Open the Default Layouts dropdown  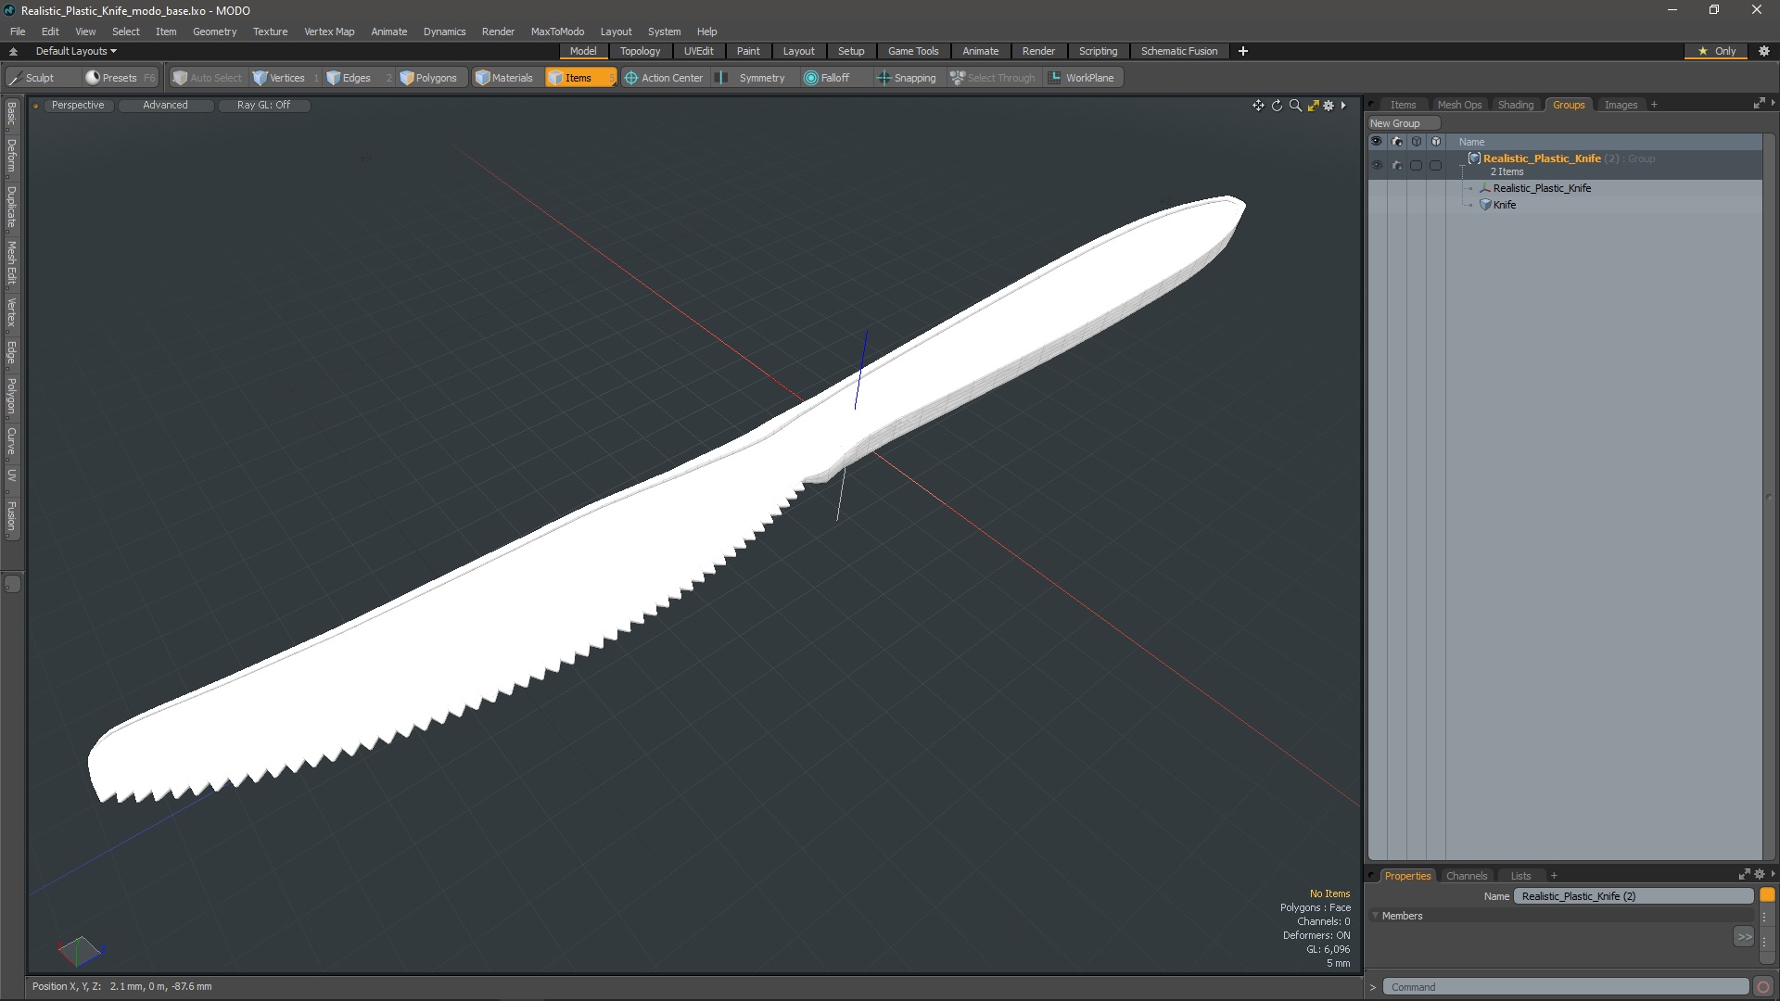(76, 51)
